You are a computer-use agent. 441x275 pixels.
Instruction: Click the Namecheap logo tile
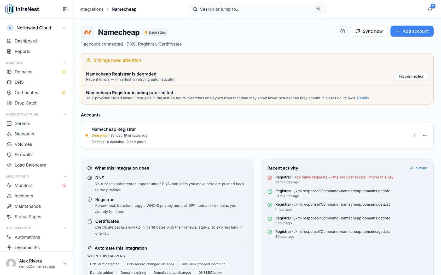point(88,32)
